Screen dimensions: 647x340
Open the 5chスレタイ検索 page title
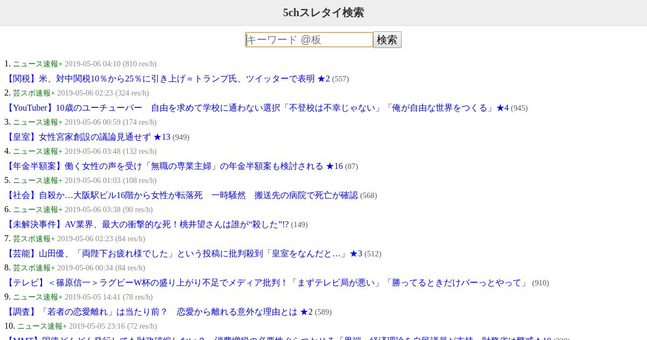click(323, 12)
